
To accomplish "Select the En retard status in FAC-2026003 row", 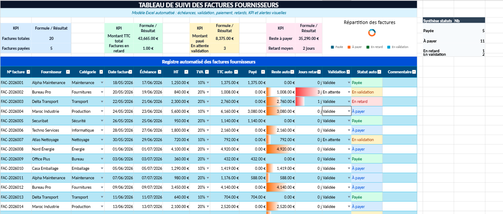I will coord(367,101).
